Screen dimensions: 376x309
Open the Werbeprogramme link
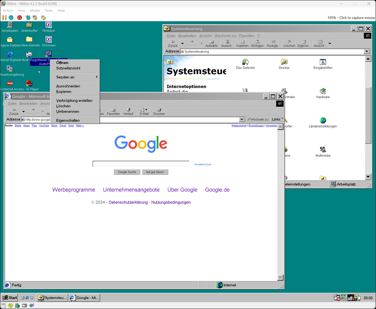point(74,190)
